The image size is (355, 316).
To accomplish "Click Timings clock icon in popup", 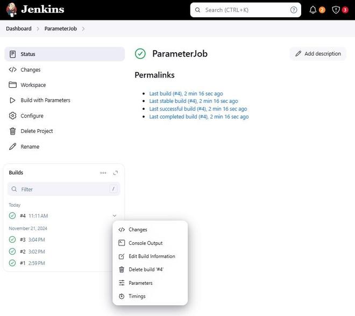I will 122,296.
